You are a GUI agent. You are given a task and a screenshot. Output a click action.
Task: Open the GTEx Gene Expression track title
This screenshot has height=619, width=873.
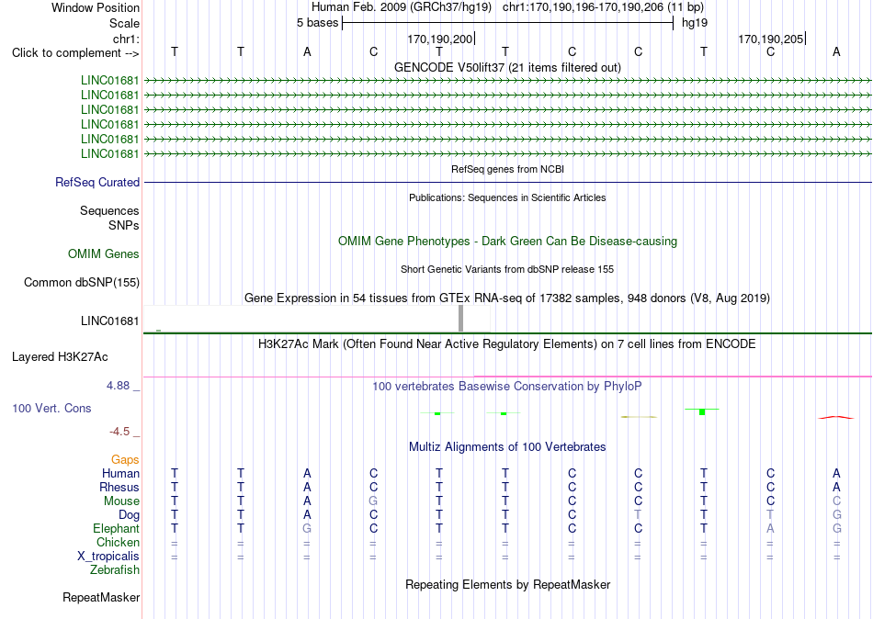(507, 298)
